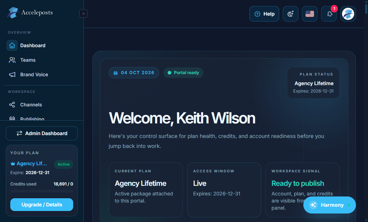368x222 pixels.
Task: Click Upgrade / Details button
Action: click(x=42, y=205)
